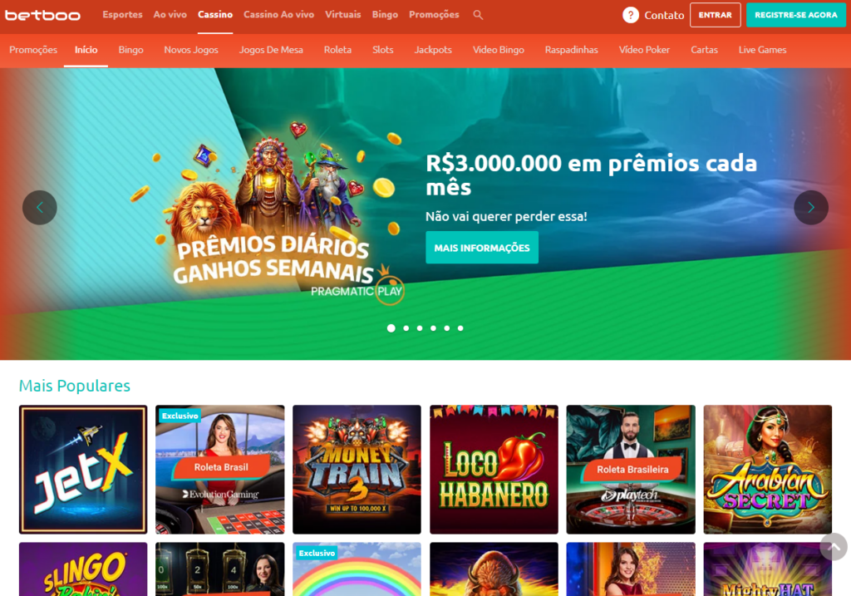Click the scroll-to-top arrow button
The height and width of the screenshot is (596, 851).
[x=834, y=547]
